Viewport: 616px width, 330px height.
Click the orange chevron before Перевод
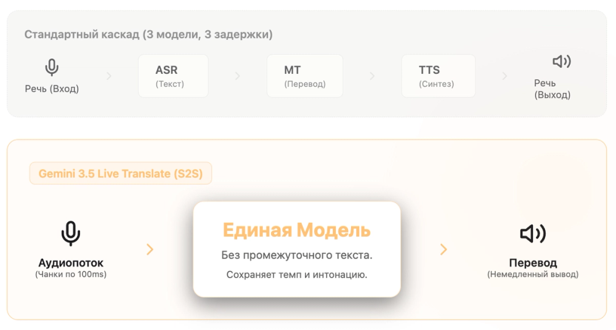[444, 249]
